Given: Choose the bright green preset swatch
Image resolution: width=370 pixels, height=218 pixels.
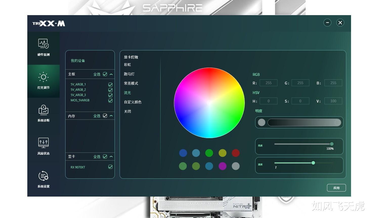Looking at the screenshot, I should (x=209, y=153).
